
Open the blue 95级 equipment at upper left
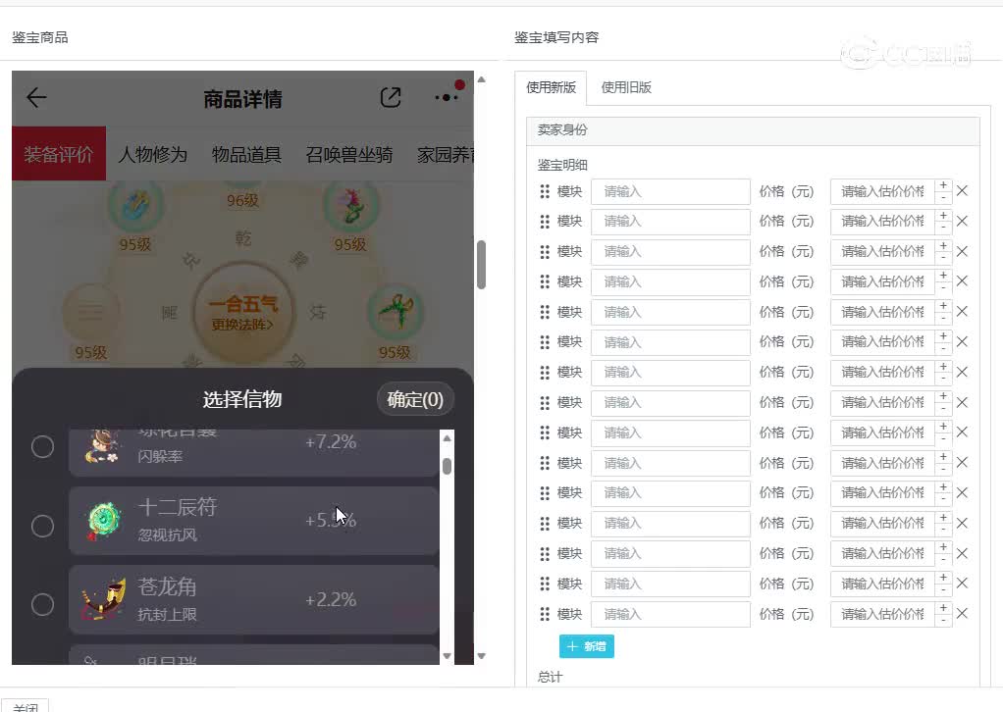[x=135, y=206]
